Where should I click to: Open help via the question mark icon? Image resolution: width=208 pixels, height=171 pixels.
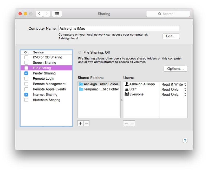pyautogui.click(x=185, y=140)
